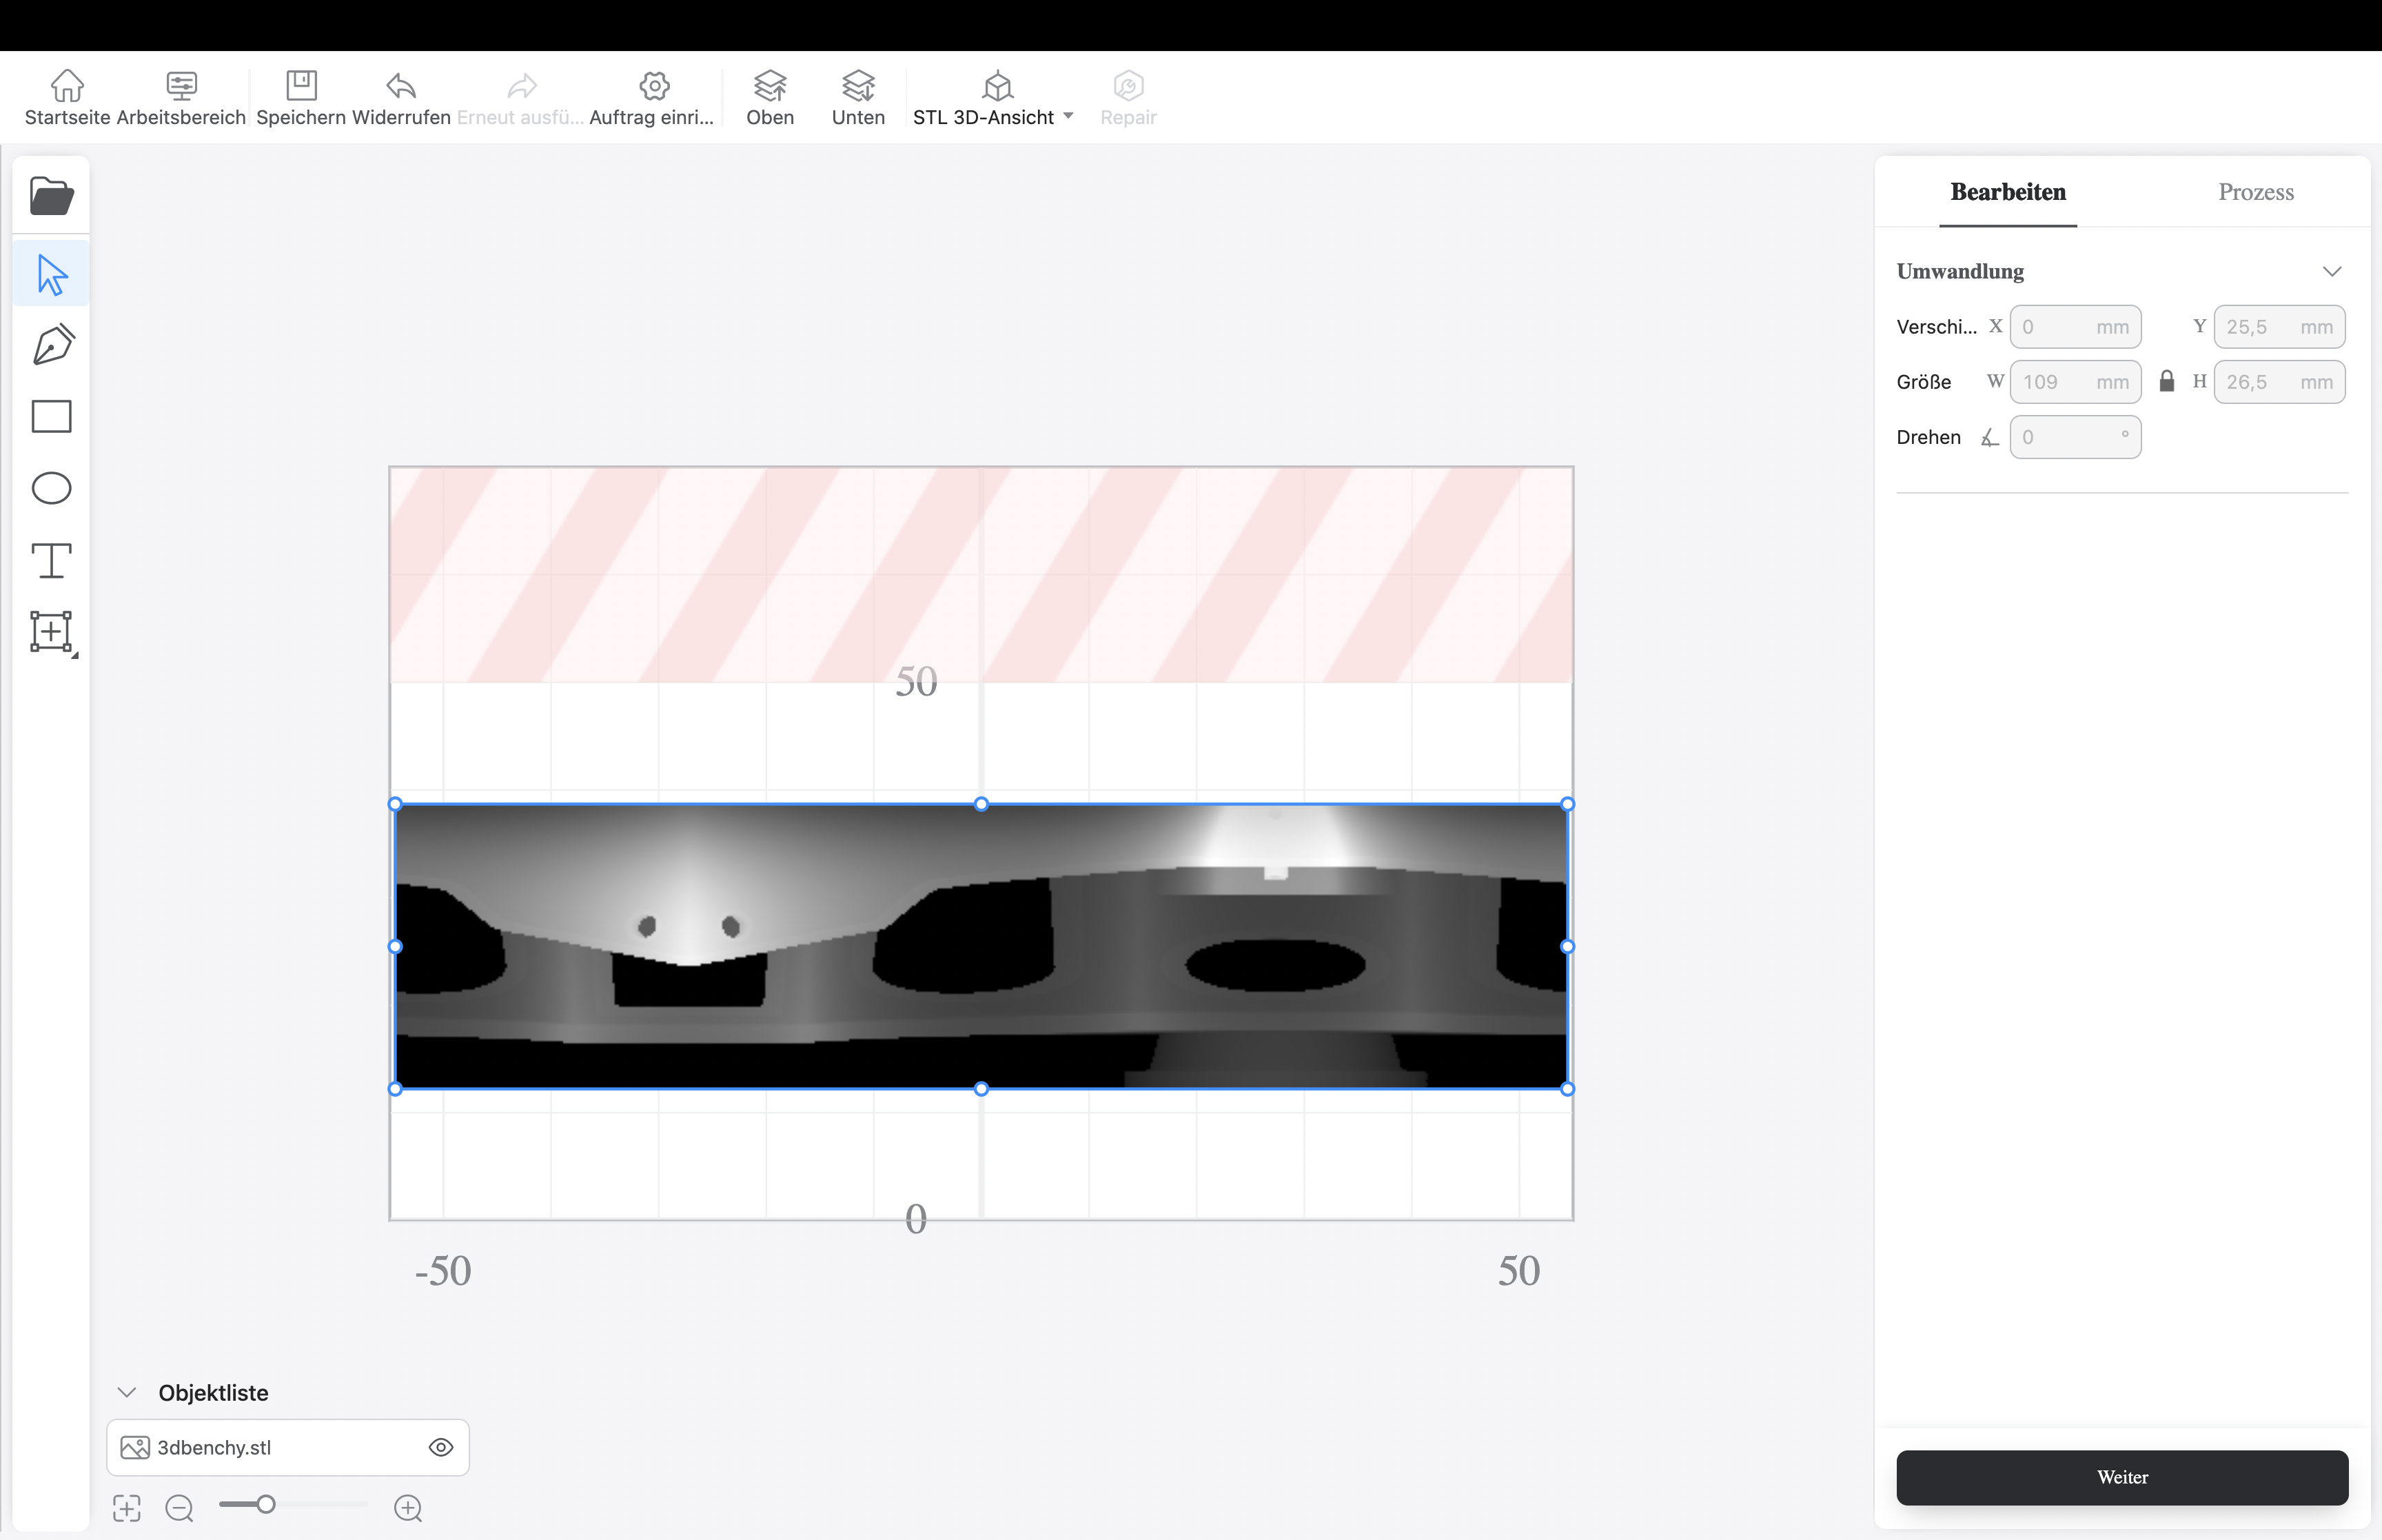Viewport: 2382px width, 1540px height.
Task: Select the Text tool
Action: pos(51,560)
